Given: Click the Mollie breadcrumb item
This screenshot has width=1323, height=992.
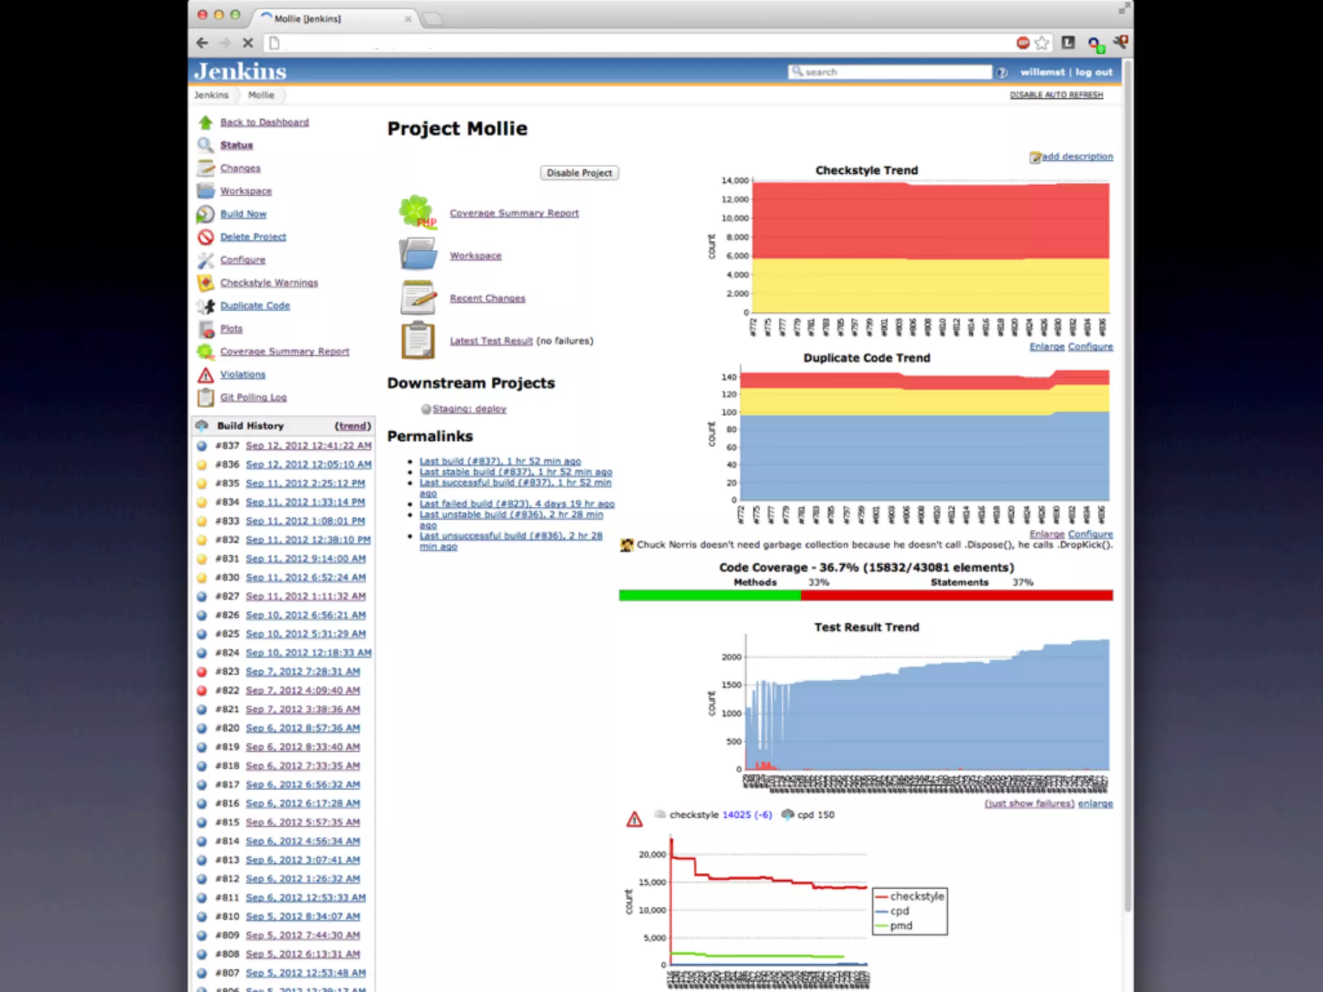Looking at the screenshot, I should (261, 95).
